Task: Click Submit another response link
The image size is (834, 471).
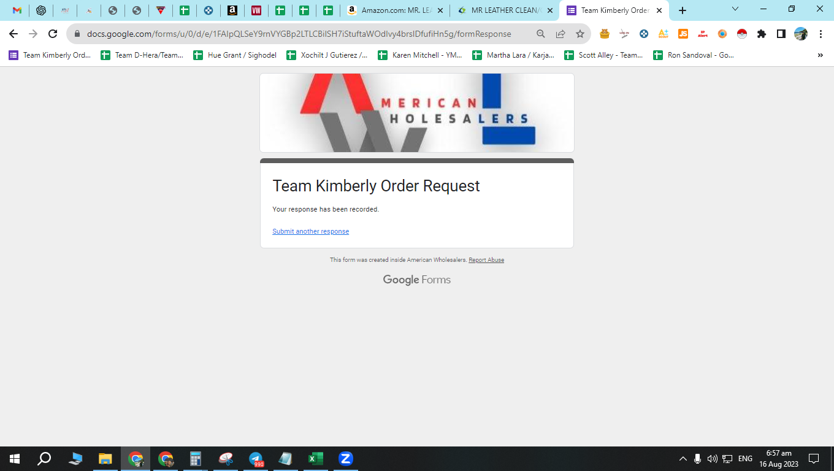Action: coord(311,231)
